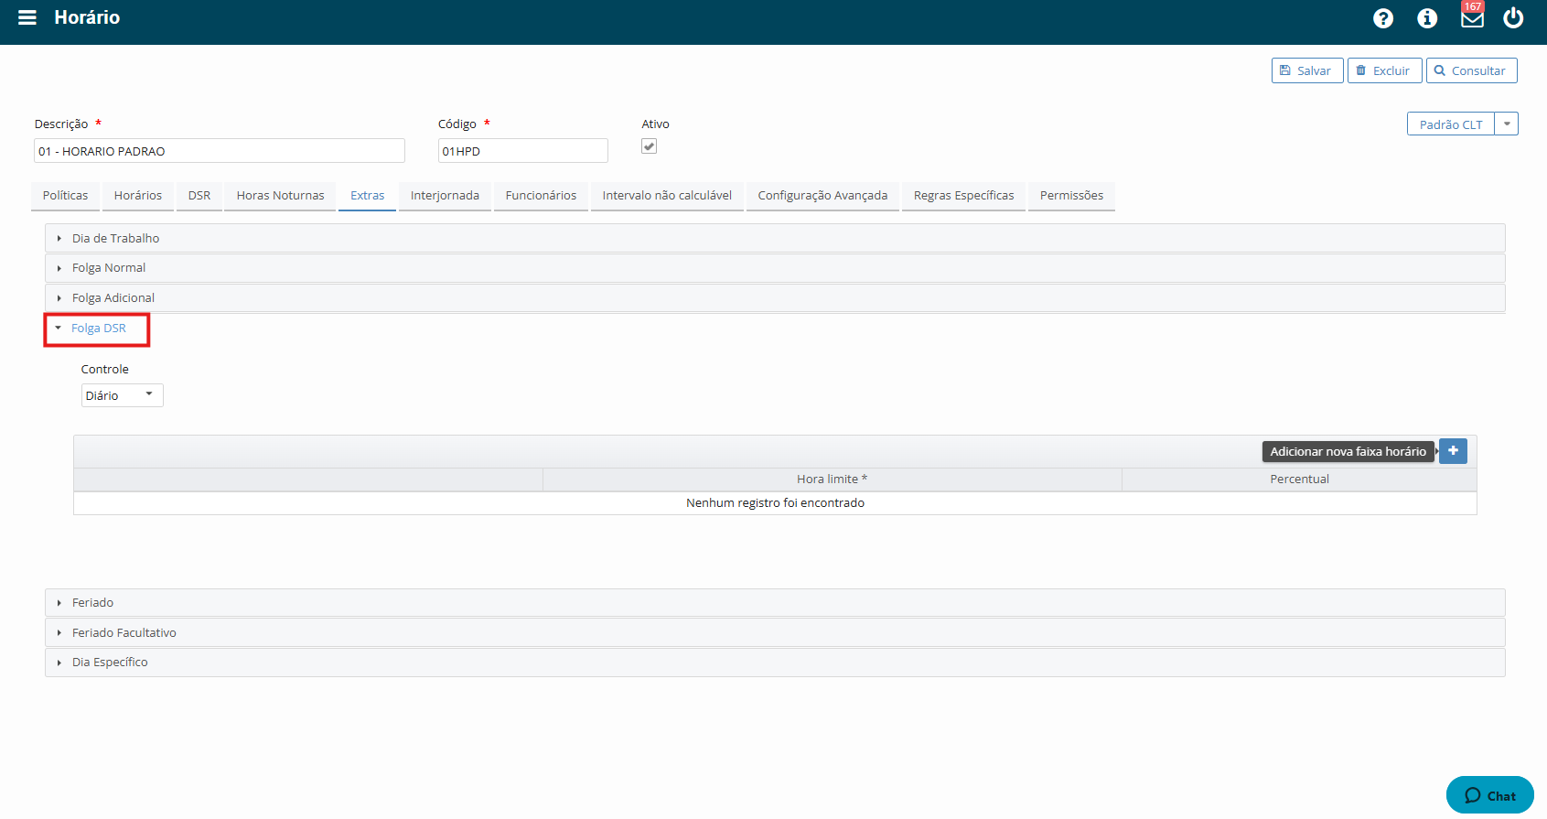
Task: Click the Excluir button
Action: coord(1384,70)
